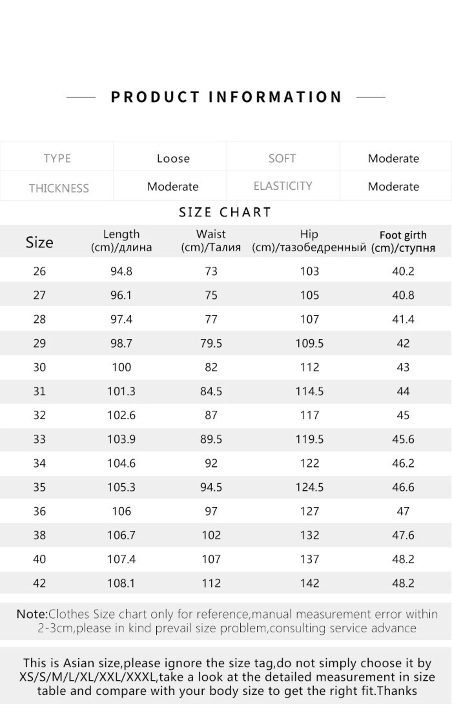The image size is (452, 715).
Task: Click waist value 79.5 for size 29
Action: (x=211, y=343)
